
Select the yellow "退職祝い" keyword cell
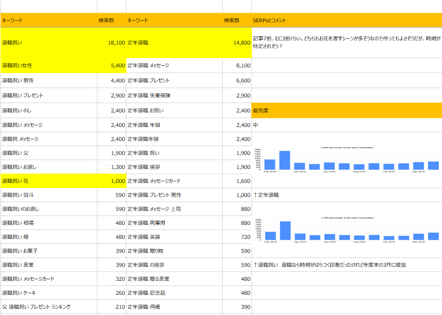click(x=49, y=42)
